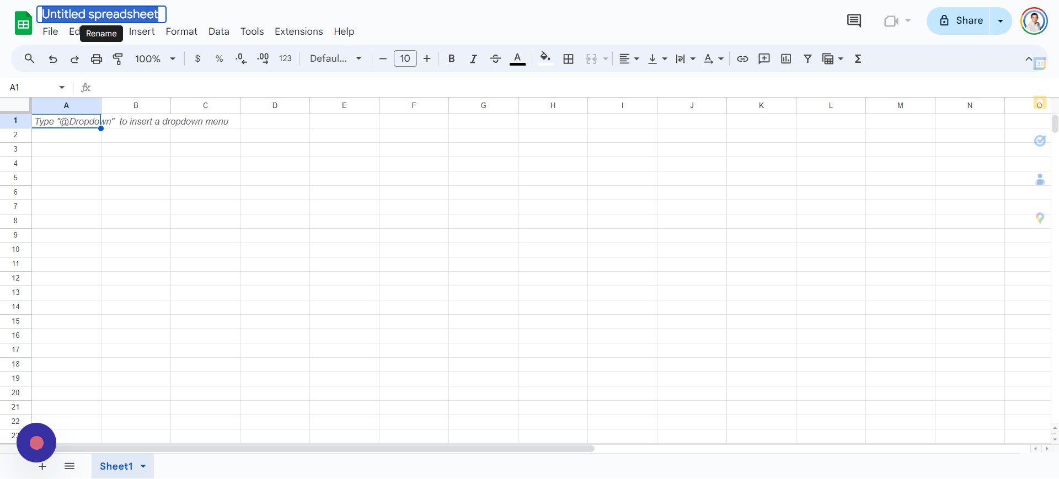Click the Insert comment icon
The width and height of the screenshot is (1059, 479).
(764, 59)
